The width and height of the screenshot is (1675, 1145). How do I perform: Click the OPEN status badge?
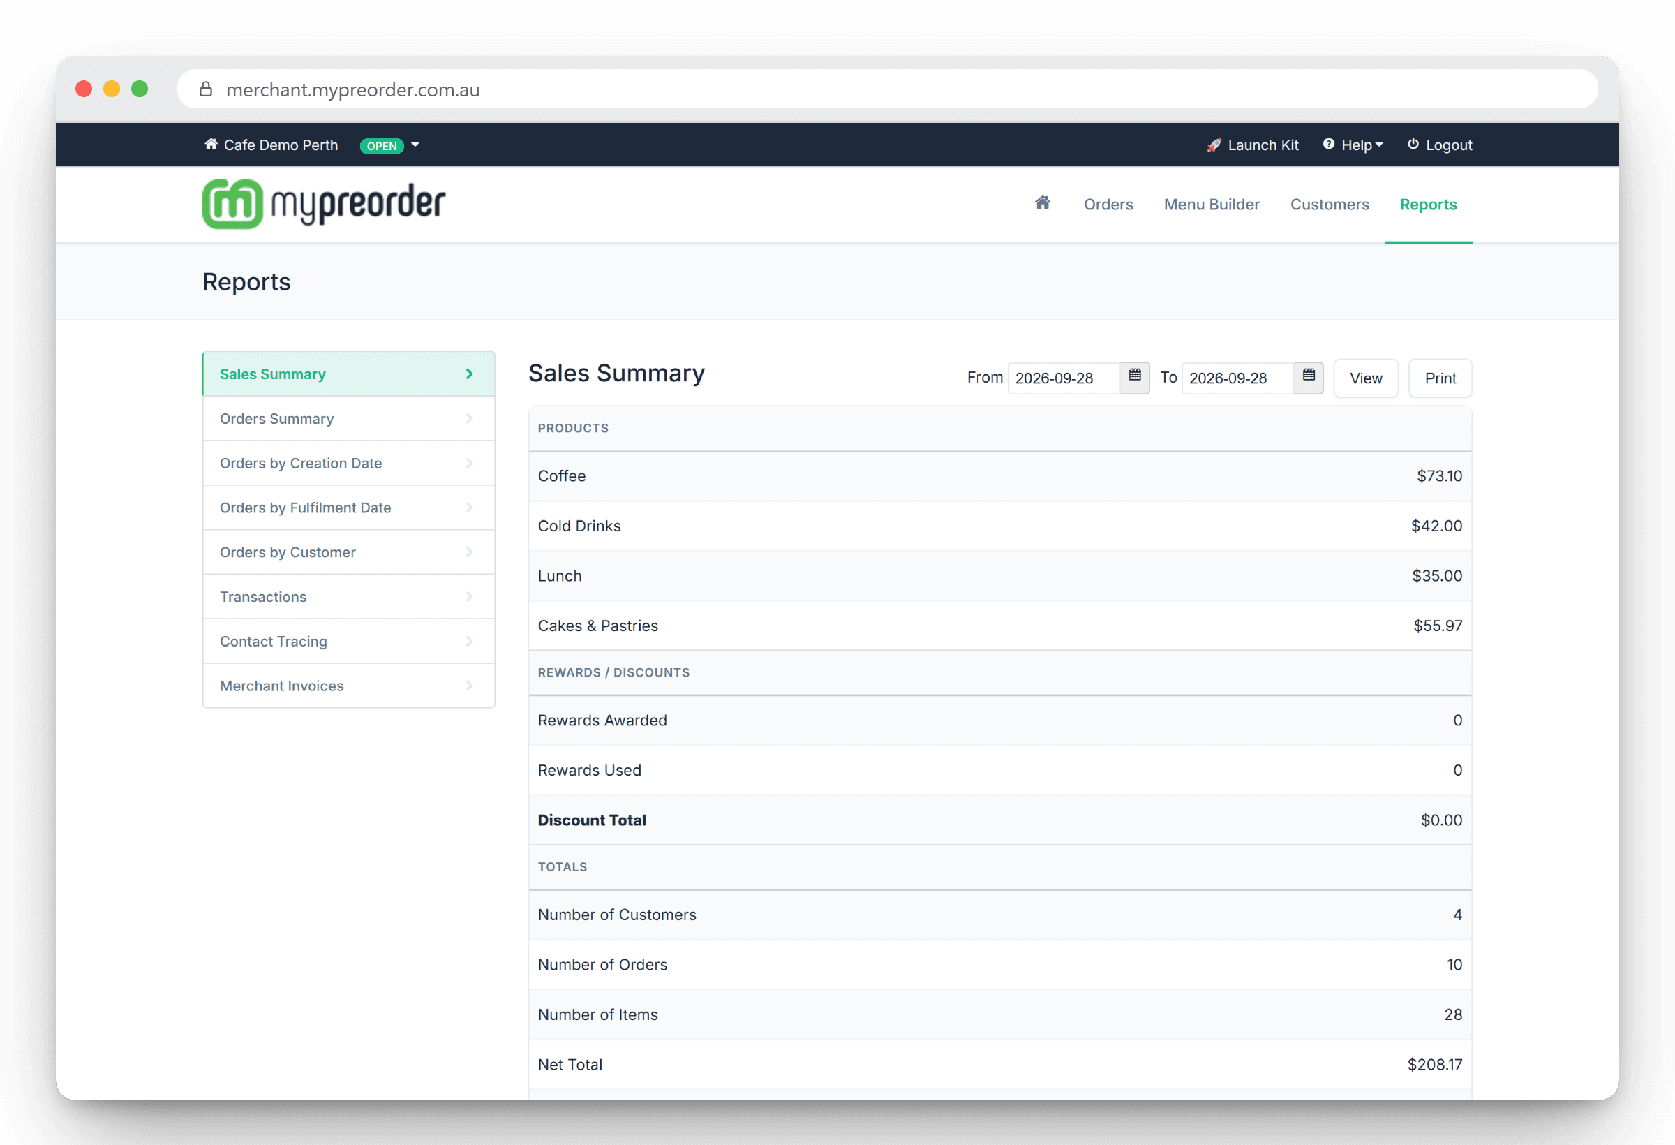[381, 146]
